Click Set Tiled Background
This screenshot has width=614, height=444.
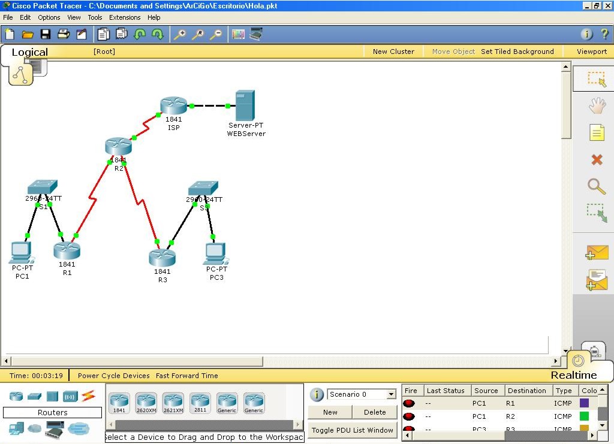(x=517, y=52)
